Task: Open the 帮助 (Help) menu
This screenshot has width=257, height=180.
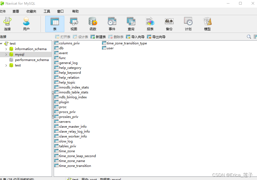Action: click(75, 11)
